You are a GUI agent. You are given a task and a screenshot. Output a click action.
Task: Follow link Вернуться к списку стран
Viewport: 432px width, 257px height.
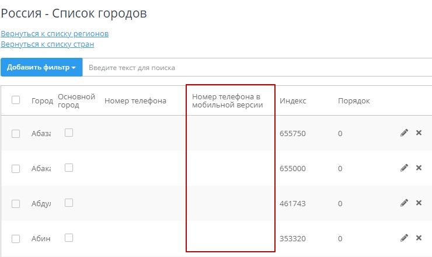[x=47, y=44]
